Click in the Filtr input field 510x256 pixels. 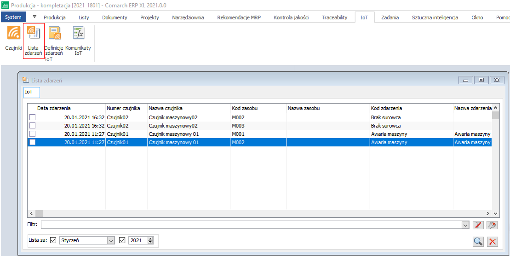coord(251,225)
